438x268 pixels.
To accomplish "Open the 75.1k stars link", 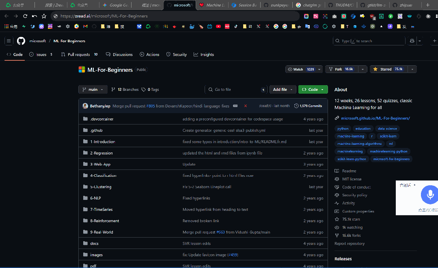I will pos(351,219).
